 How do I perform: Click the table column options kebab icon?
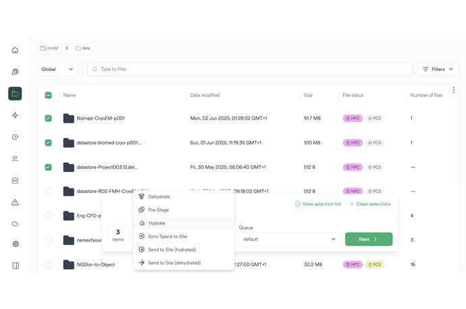453,90
